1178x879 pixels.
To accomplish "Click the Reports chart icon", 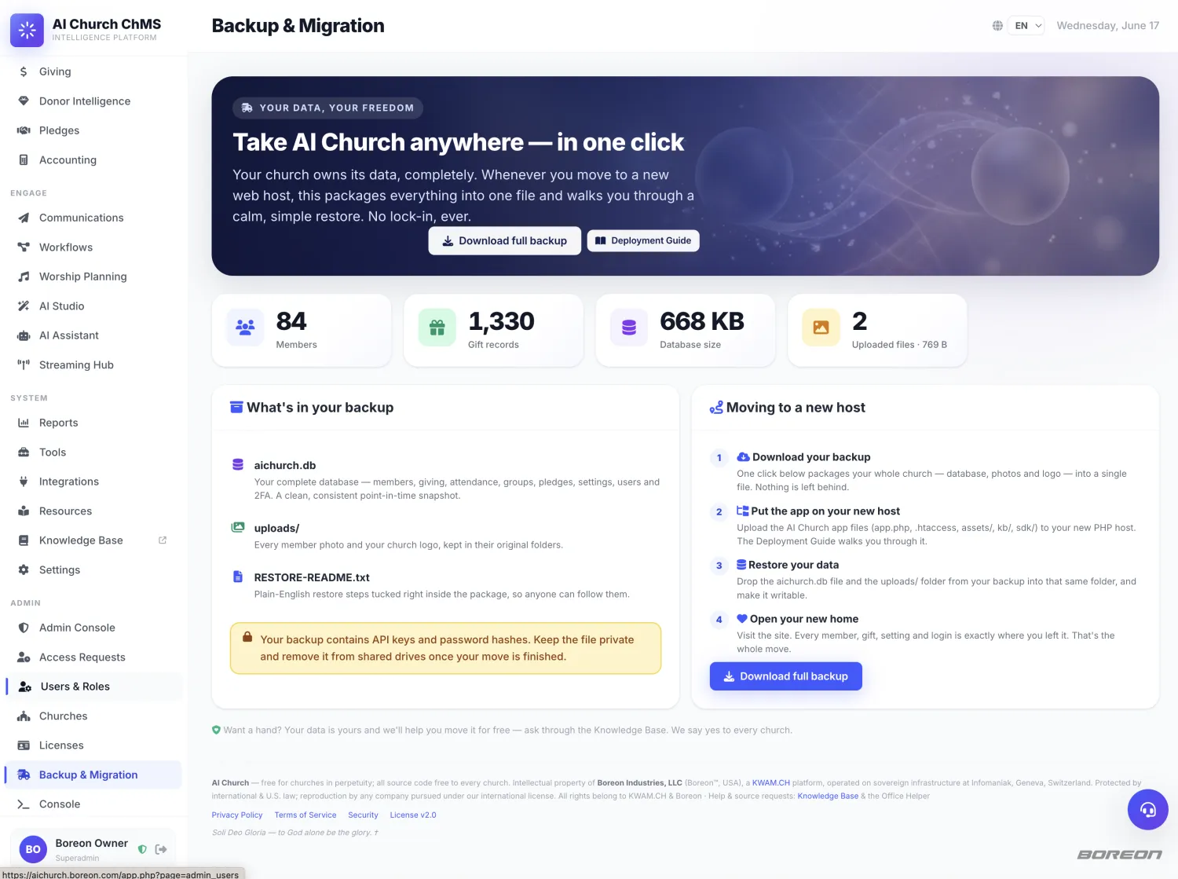I will click(x=24, y=423).
